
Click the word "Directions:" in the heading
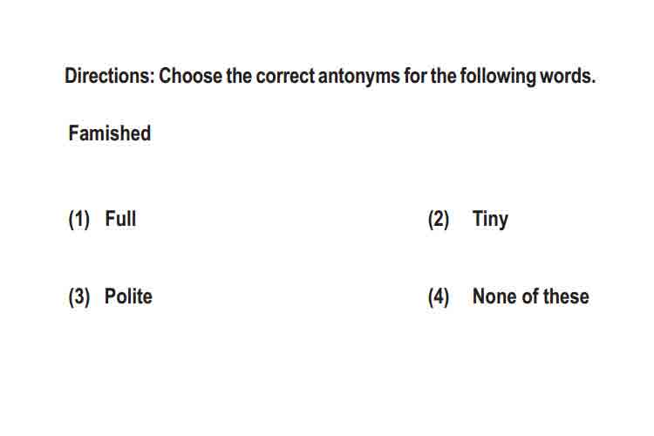(110, 76)
